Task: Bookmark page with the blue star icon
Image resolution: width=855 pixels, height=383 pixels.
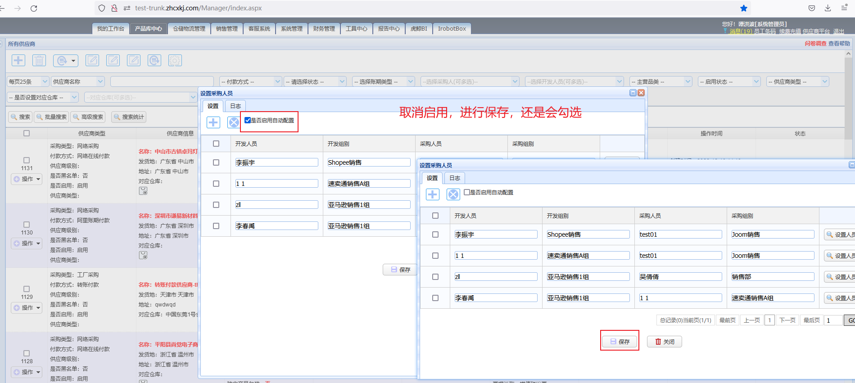Action: point(744,8)
